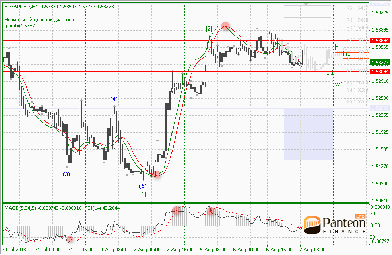The image size is (392, 255).
Task: Click the 1.52255 price axis value
Action: [x=380, y=115]
